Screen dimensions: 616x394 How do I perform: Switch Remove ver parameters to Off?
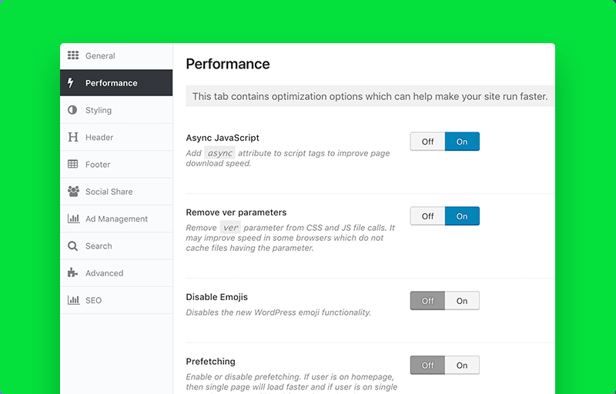click(x=427, y=216)
